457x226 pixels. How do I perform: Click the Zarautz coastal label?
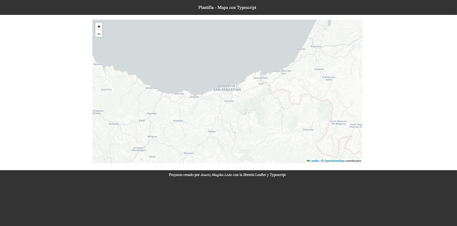coord(194,97)
